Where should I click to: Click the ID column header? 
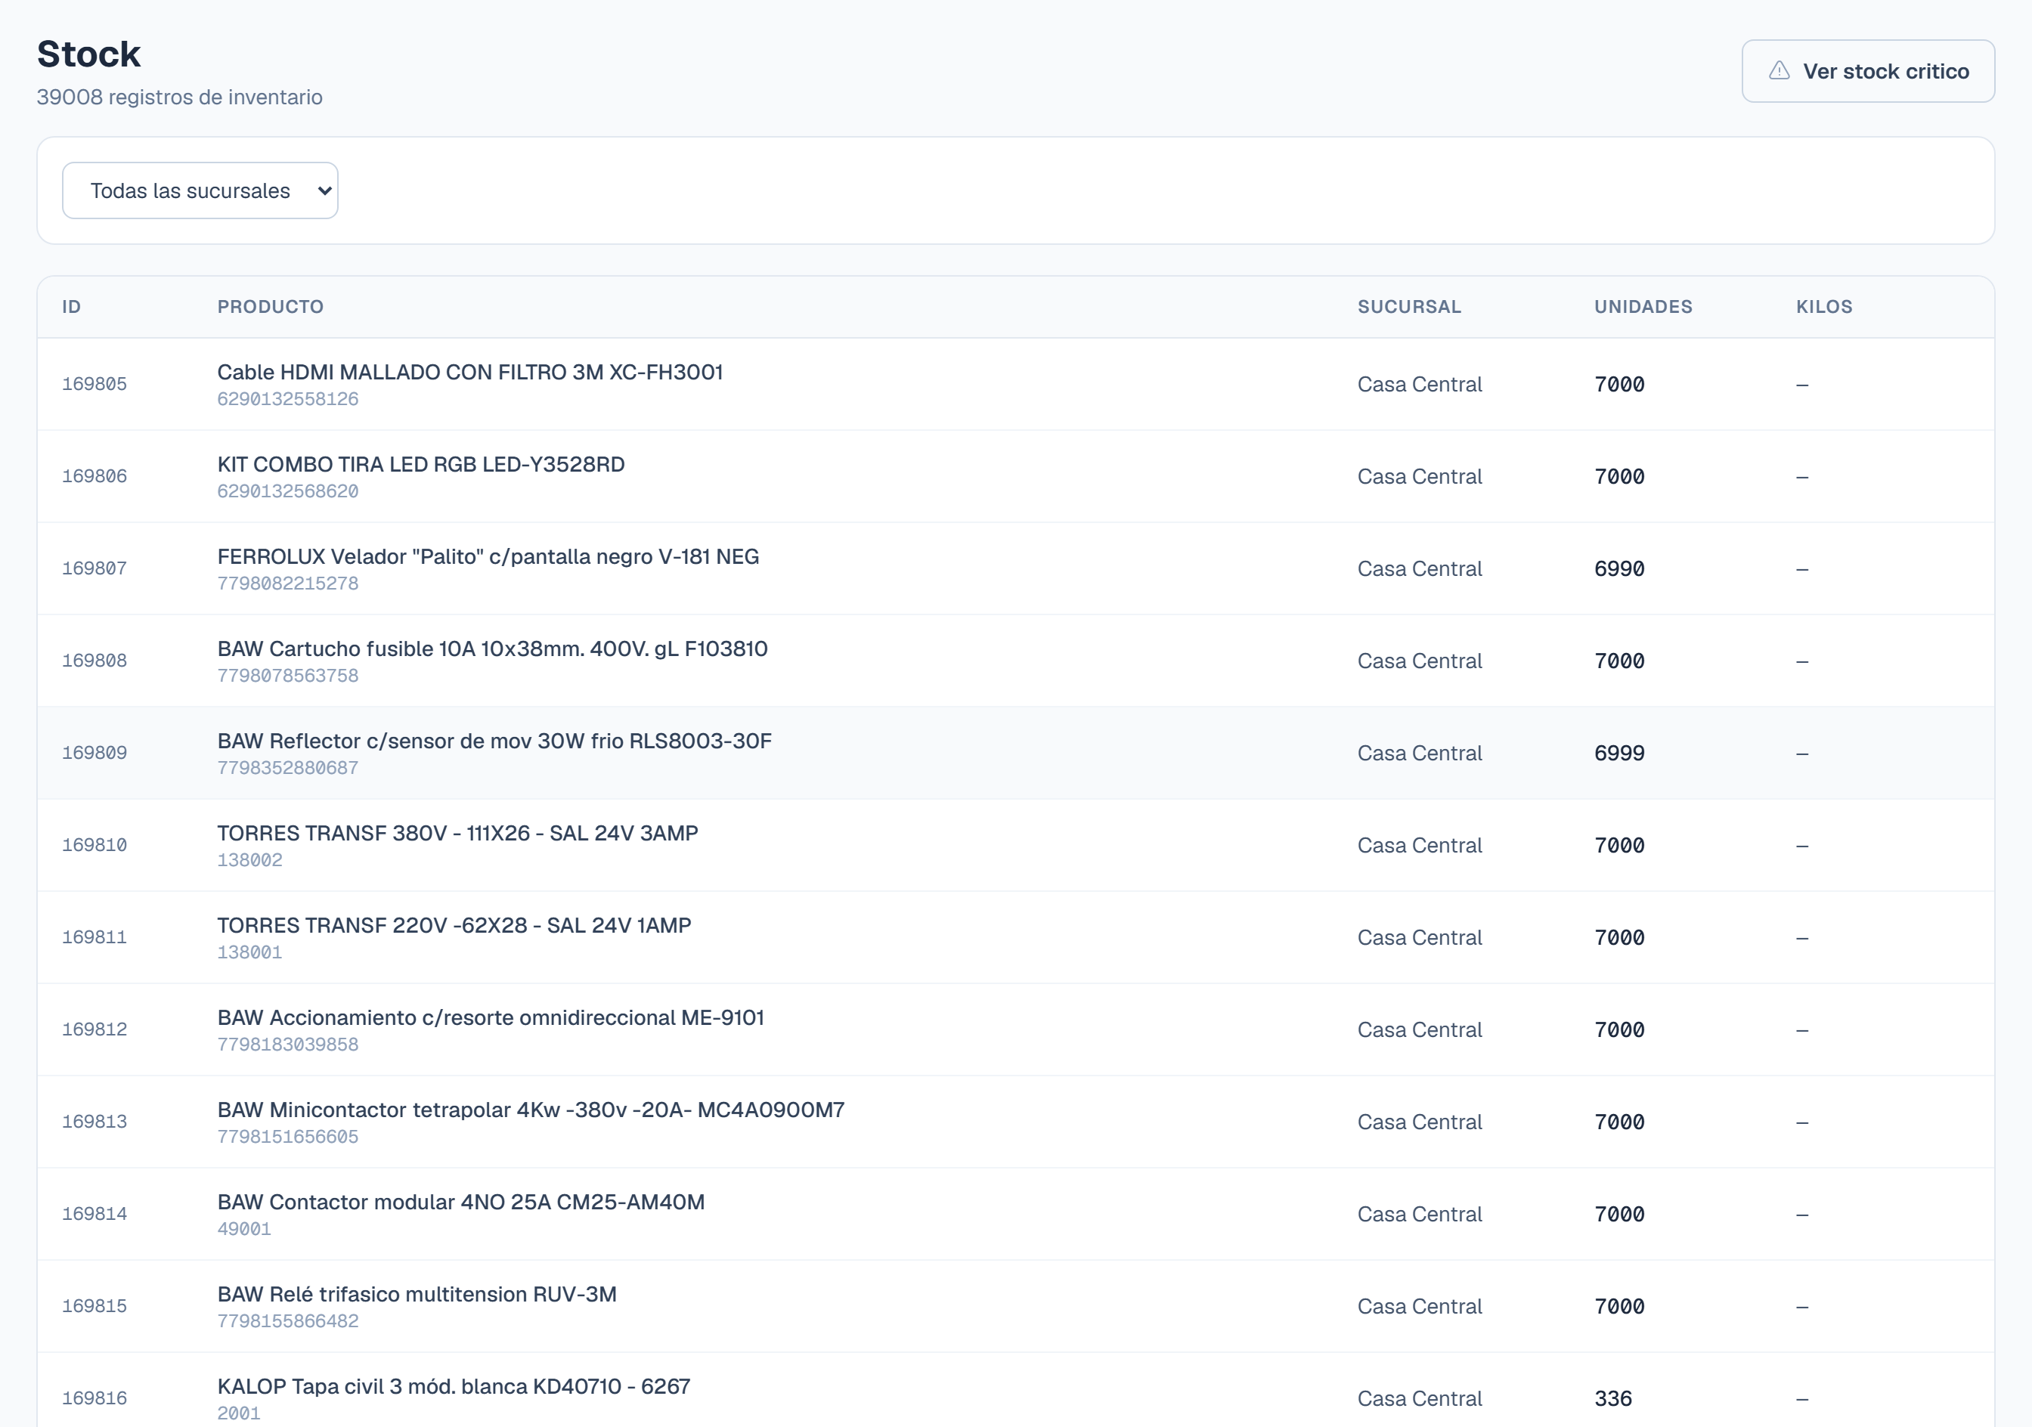pos(72,307)
